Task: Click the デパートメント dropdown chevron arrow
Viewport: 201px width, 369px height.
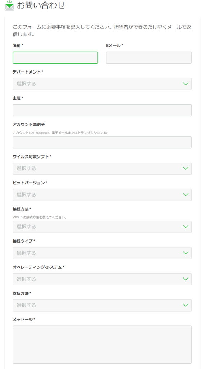Action: [x=186, y=84]
